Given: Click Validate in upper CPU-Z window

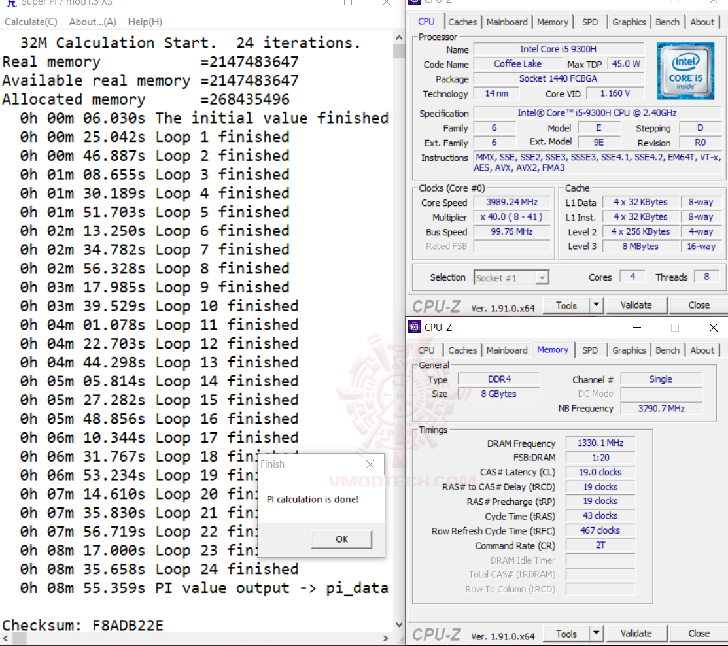Looking at the screenshot, I should pos(636,305).
